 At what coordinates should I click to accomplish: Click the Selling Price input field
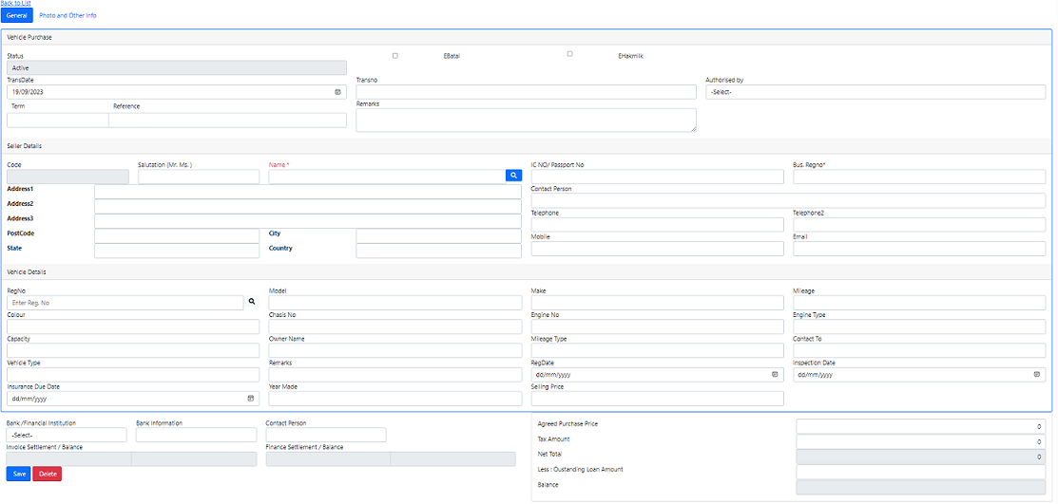tap(657, 399)
